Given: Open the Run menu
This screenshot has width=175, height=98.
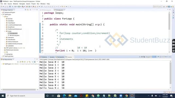Looking at the screenshot, I should [38, 4].
